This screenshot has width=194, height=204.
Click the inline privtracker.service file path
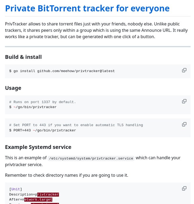91,158
